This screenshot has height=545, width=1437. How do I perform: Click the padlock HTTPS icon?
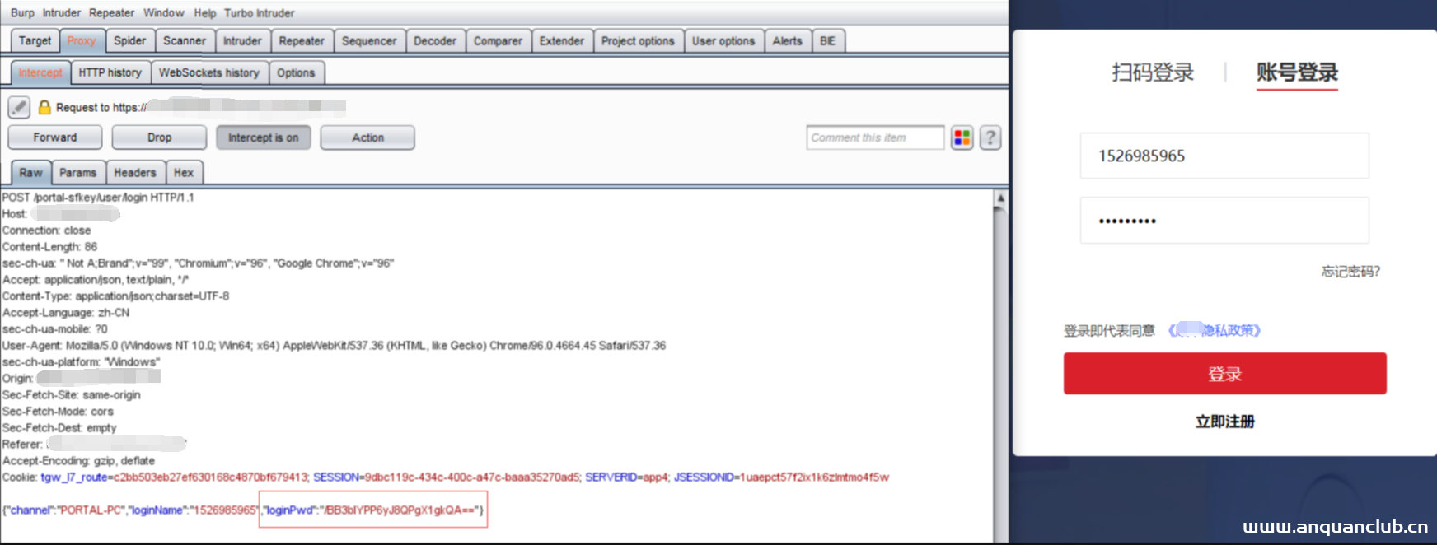pos(44,107)
